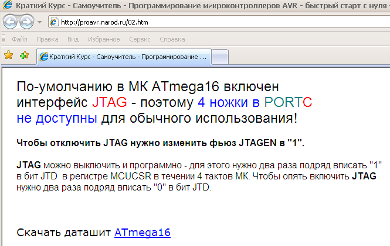Click the yellow Favorites star icon
The image size is (390, 246).
point(8,55)
